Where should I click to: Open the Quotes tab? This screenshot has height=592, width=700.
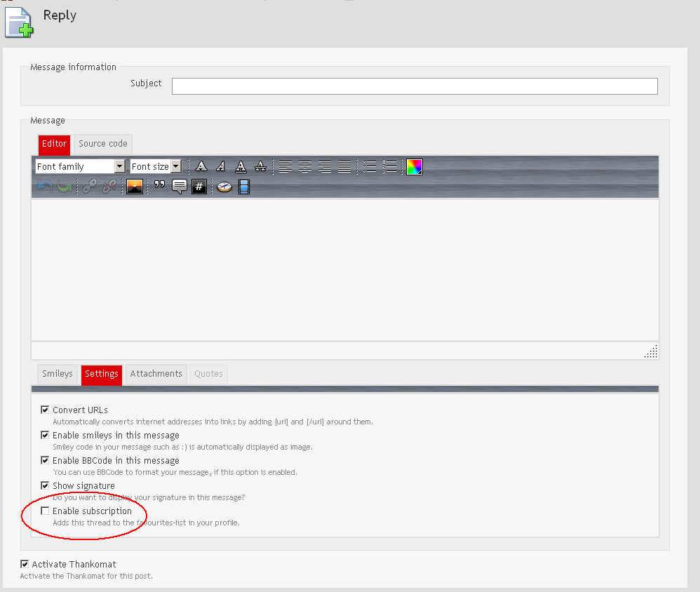coord(208,374)
